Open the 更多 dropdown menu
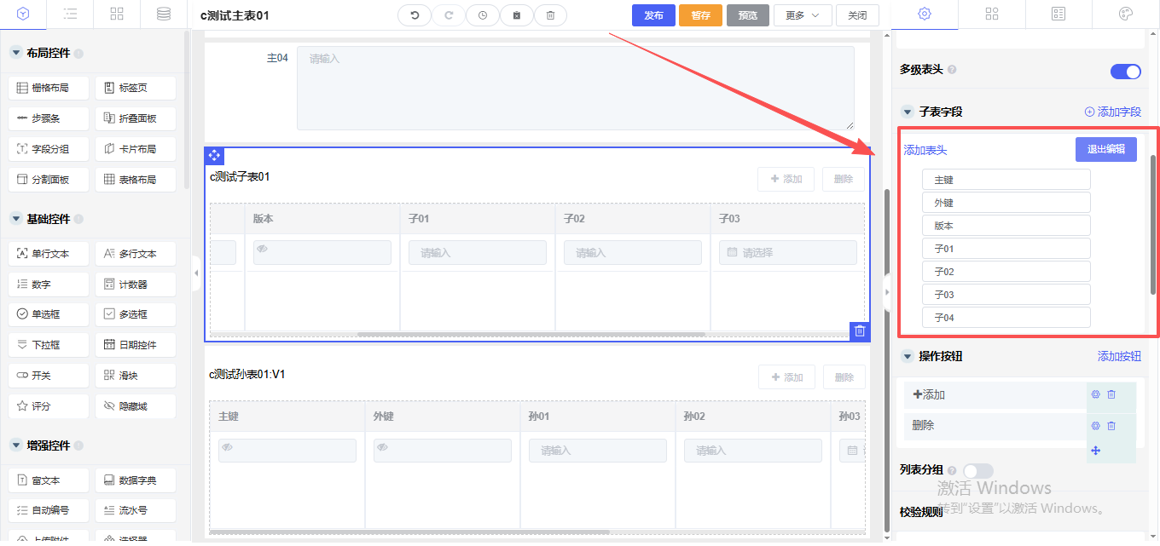This screenshot has width=1160, height=546. point(802,15)
